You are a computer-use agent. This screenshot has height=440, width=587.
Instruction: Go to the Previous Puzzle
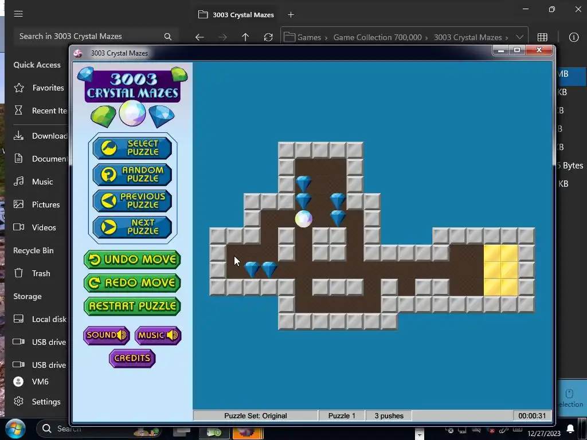pos(132,201)
